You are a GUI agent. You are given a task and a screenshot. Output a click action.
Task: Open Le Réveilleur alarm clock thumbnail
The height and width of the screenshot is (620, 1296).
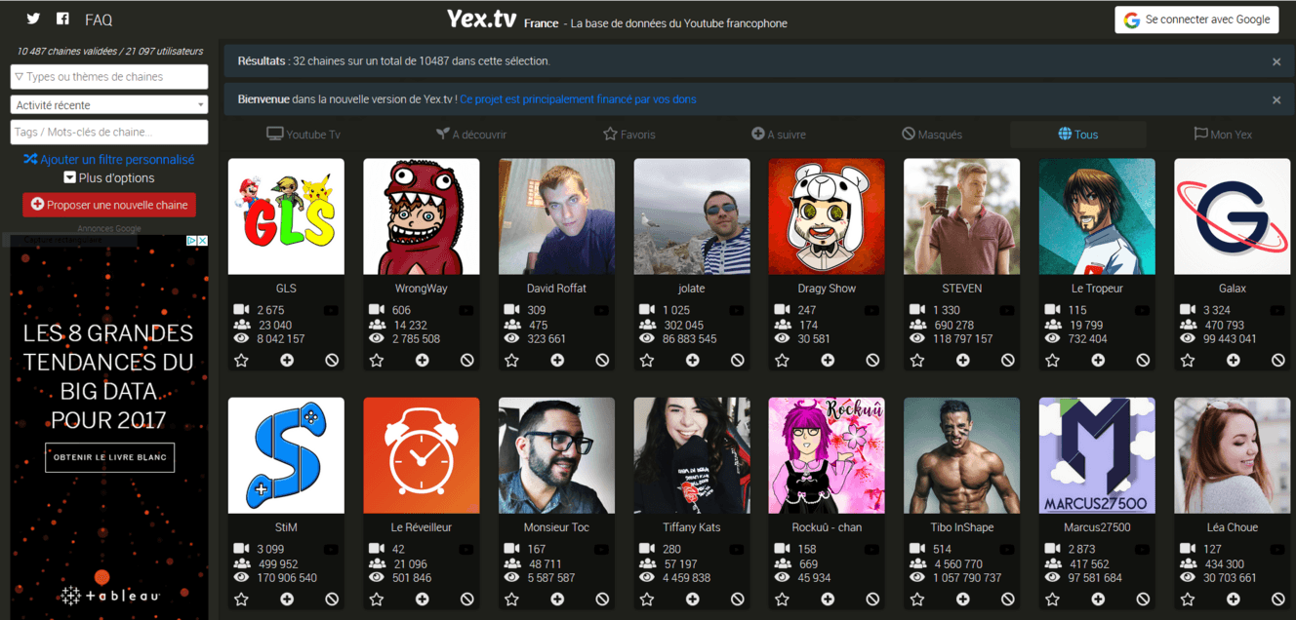pos(422,455)
